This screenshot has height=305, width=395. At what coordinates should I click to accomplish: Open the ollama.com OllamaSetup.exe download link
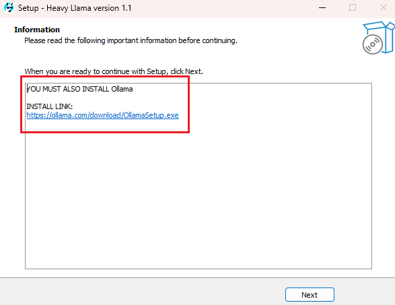(102, 115)
